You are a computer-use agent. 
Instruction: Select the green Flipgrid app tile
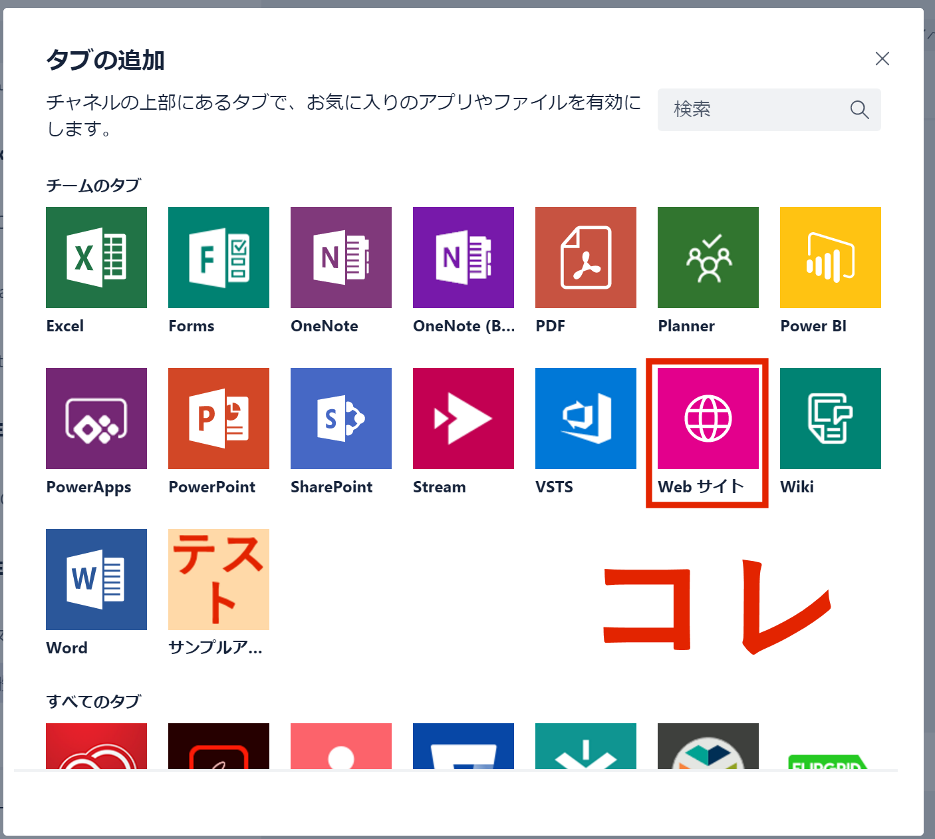(x=828, y=761)
